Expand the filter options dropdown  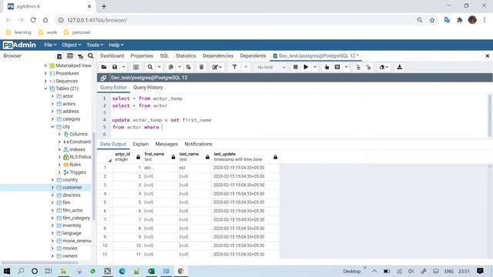[x=246, y=67]
